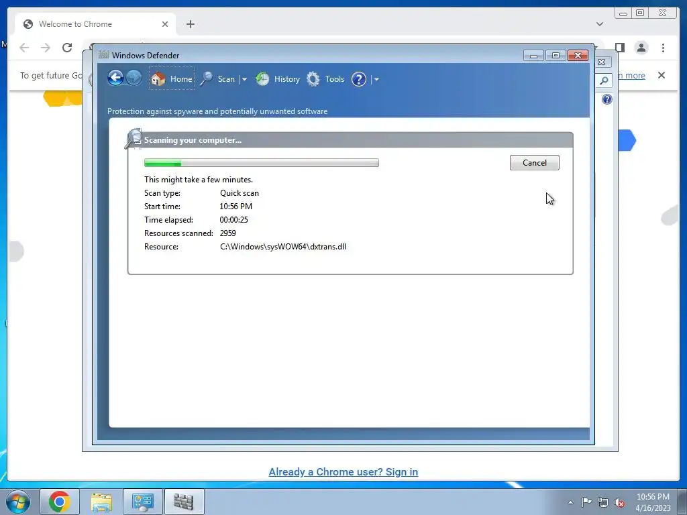Open network tray icon
The width and height of the screenshot is (687, 515).
[x=603, y=502]
